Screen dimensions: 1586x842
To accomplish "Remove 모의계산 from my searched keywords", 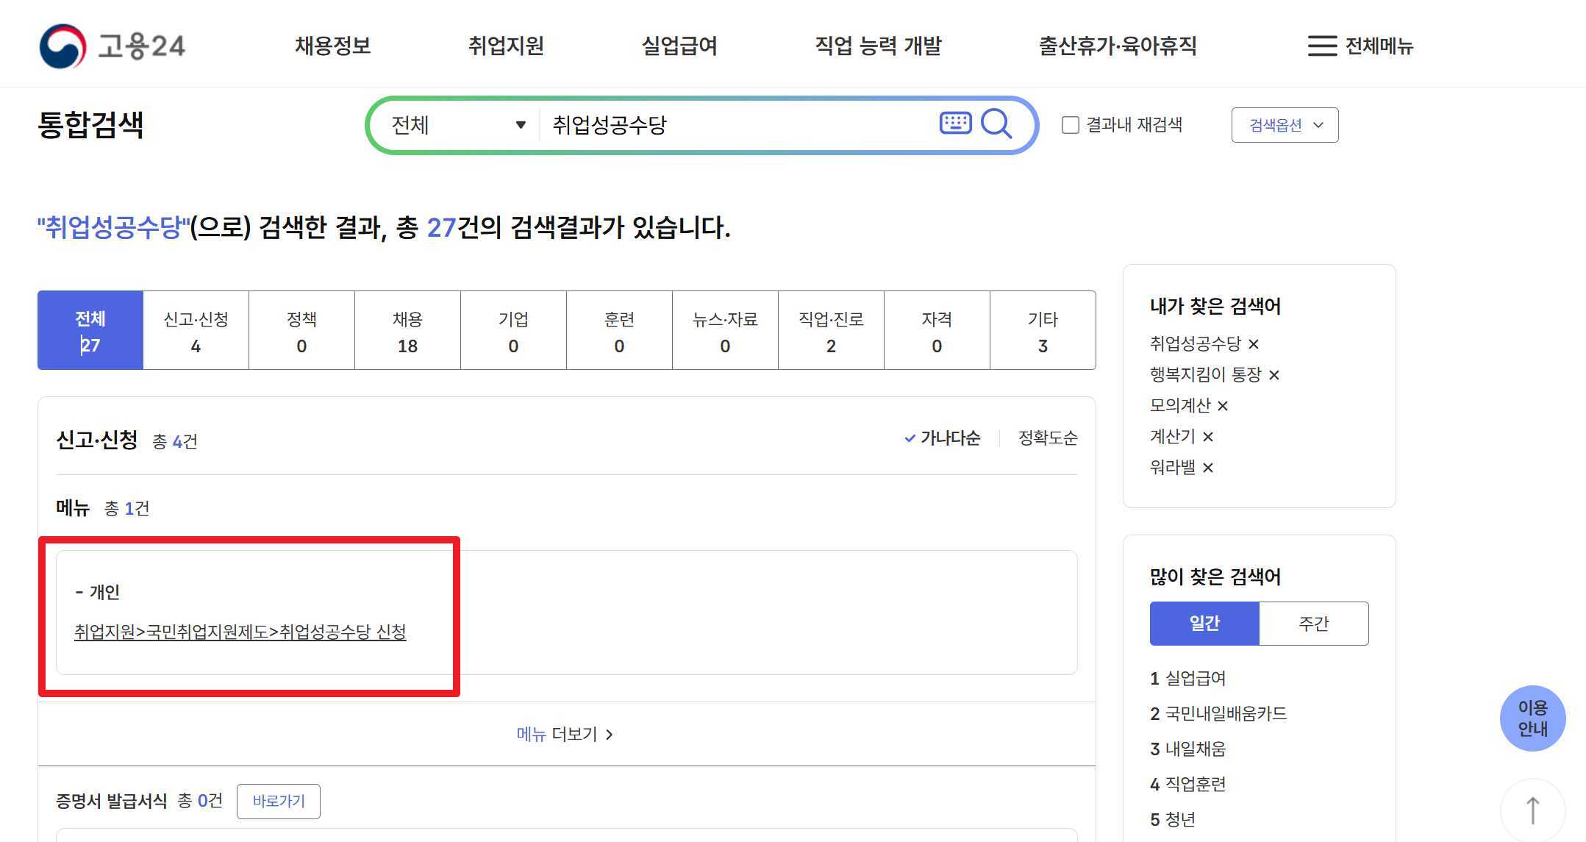I will coord(1223,405).
